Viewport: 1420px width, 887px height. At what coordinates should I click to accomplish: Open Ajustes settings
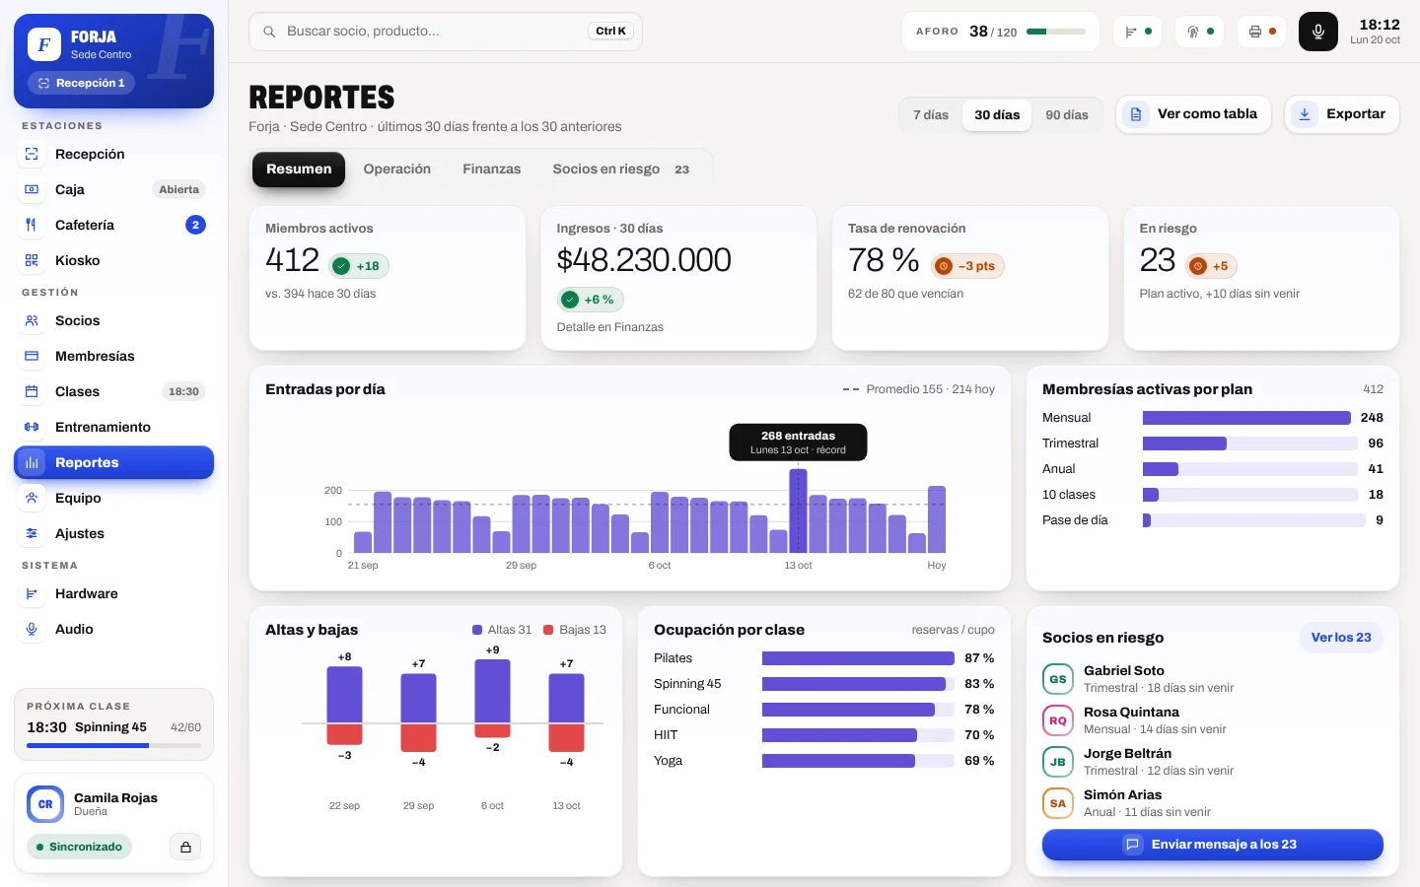[113, 533]
